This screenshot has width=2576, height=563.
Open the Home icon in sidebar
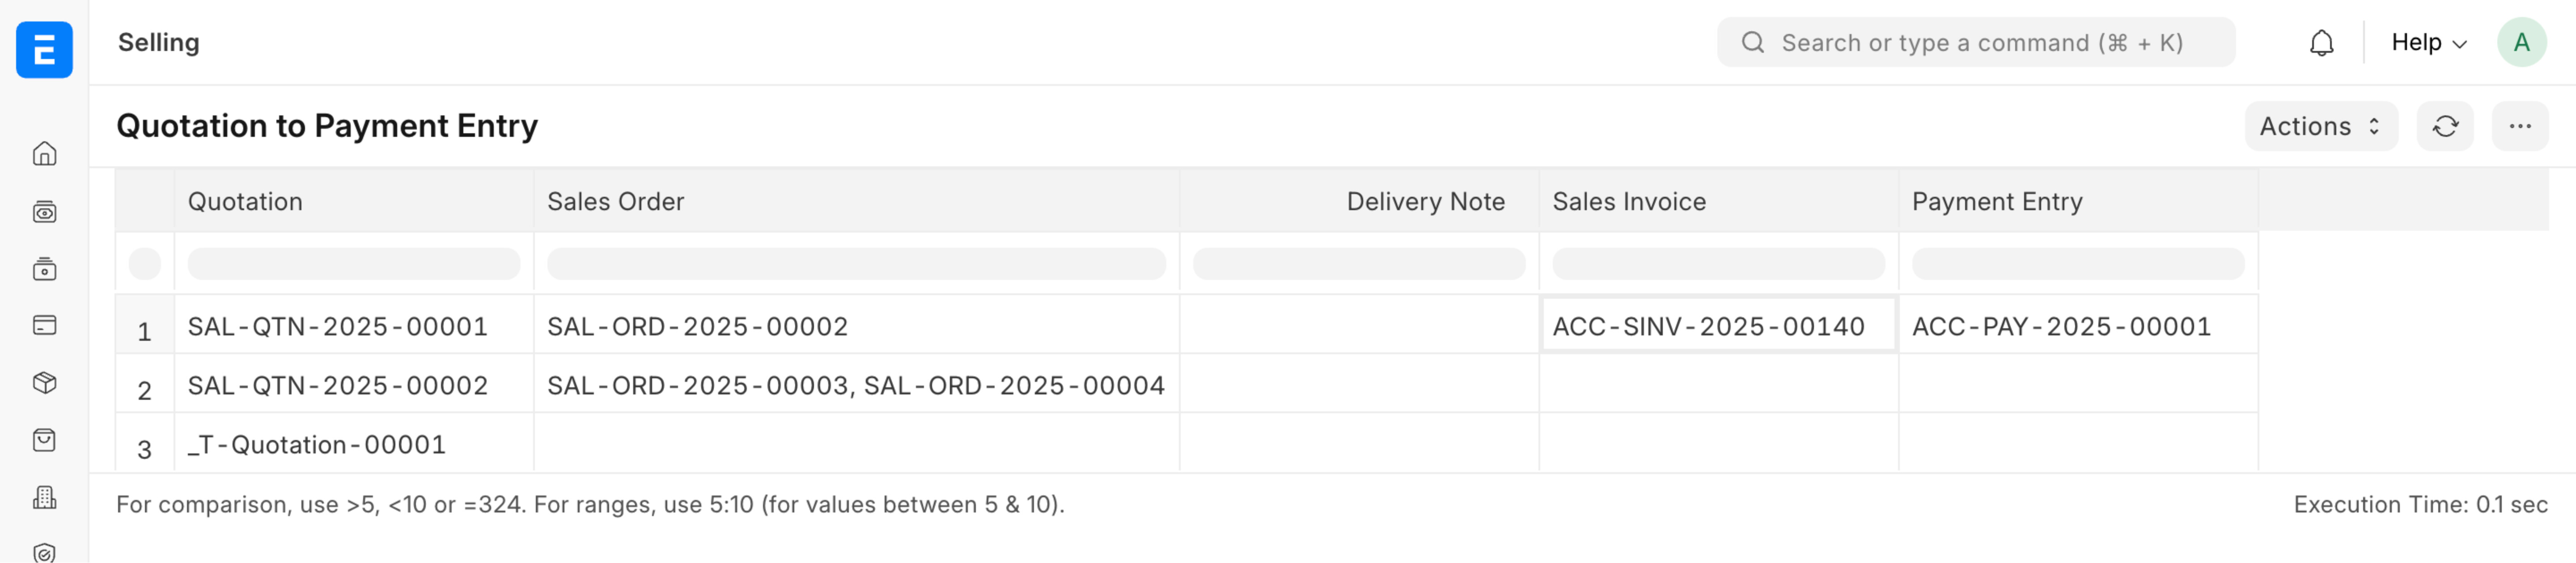44,153
